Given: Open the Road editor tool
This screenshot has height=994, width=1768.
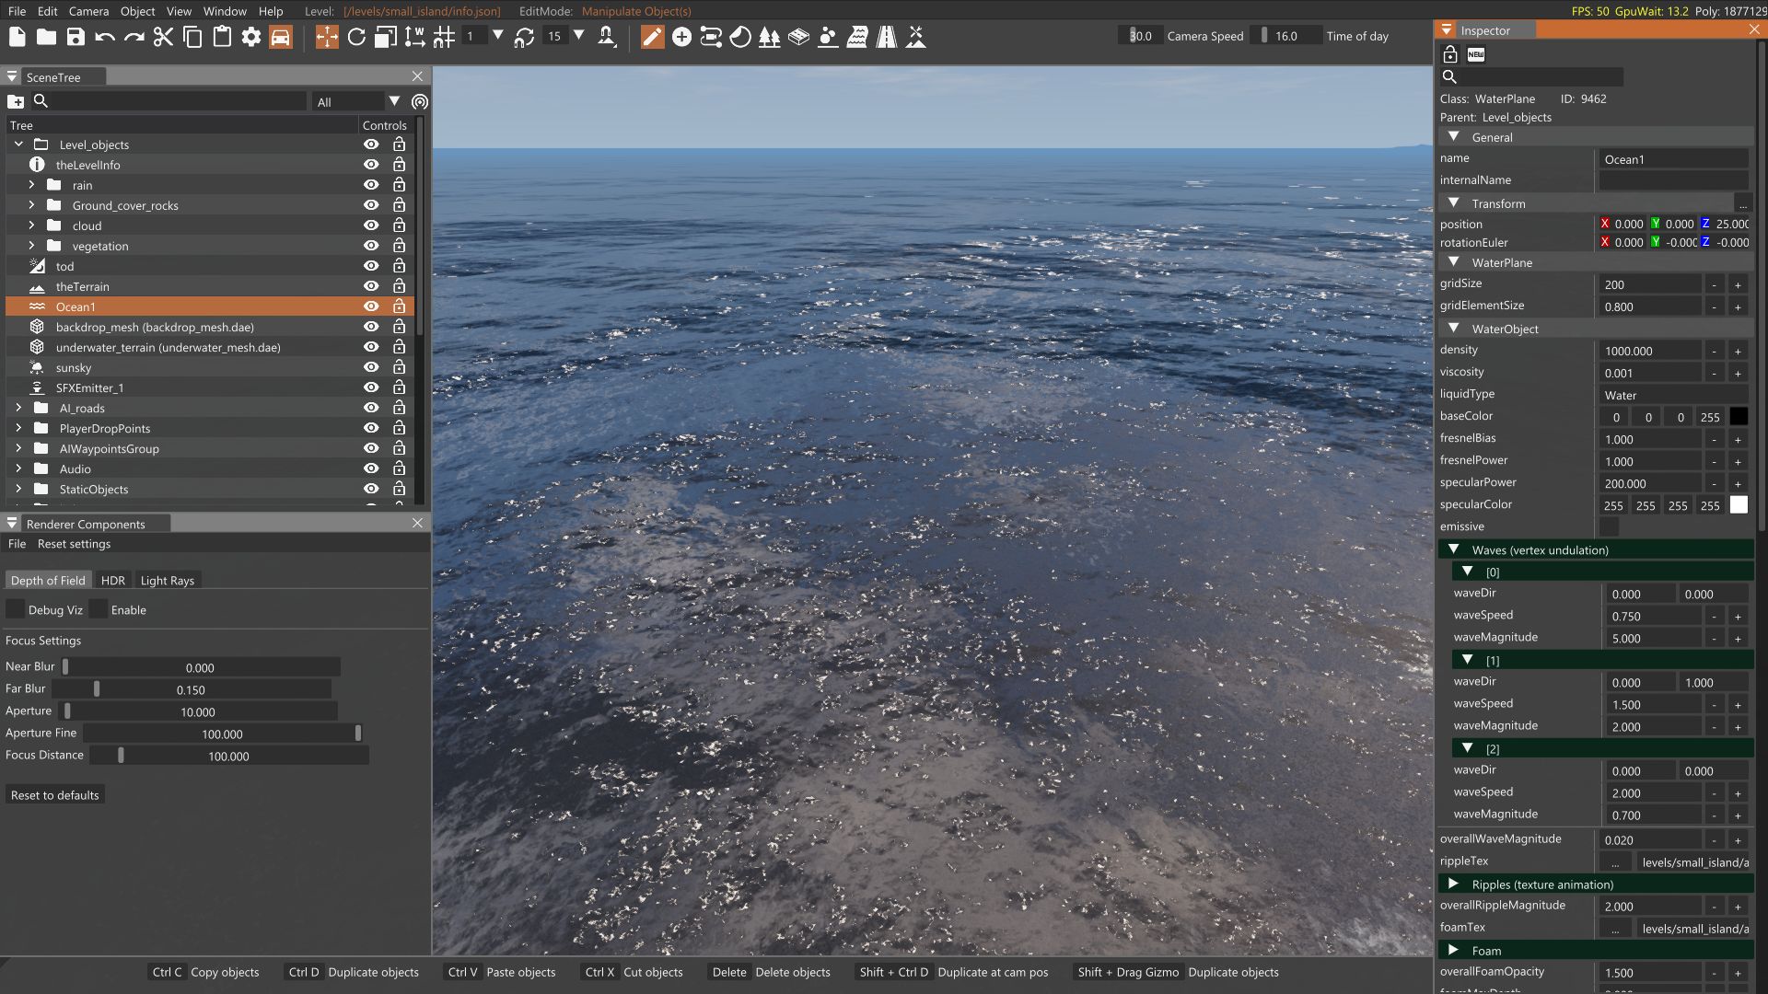Looking at the screenshot, I should 886,37.
